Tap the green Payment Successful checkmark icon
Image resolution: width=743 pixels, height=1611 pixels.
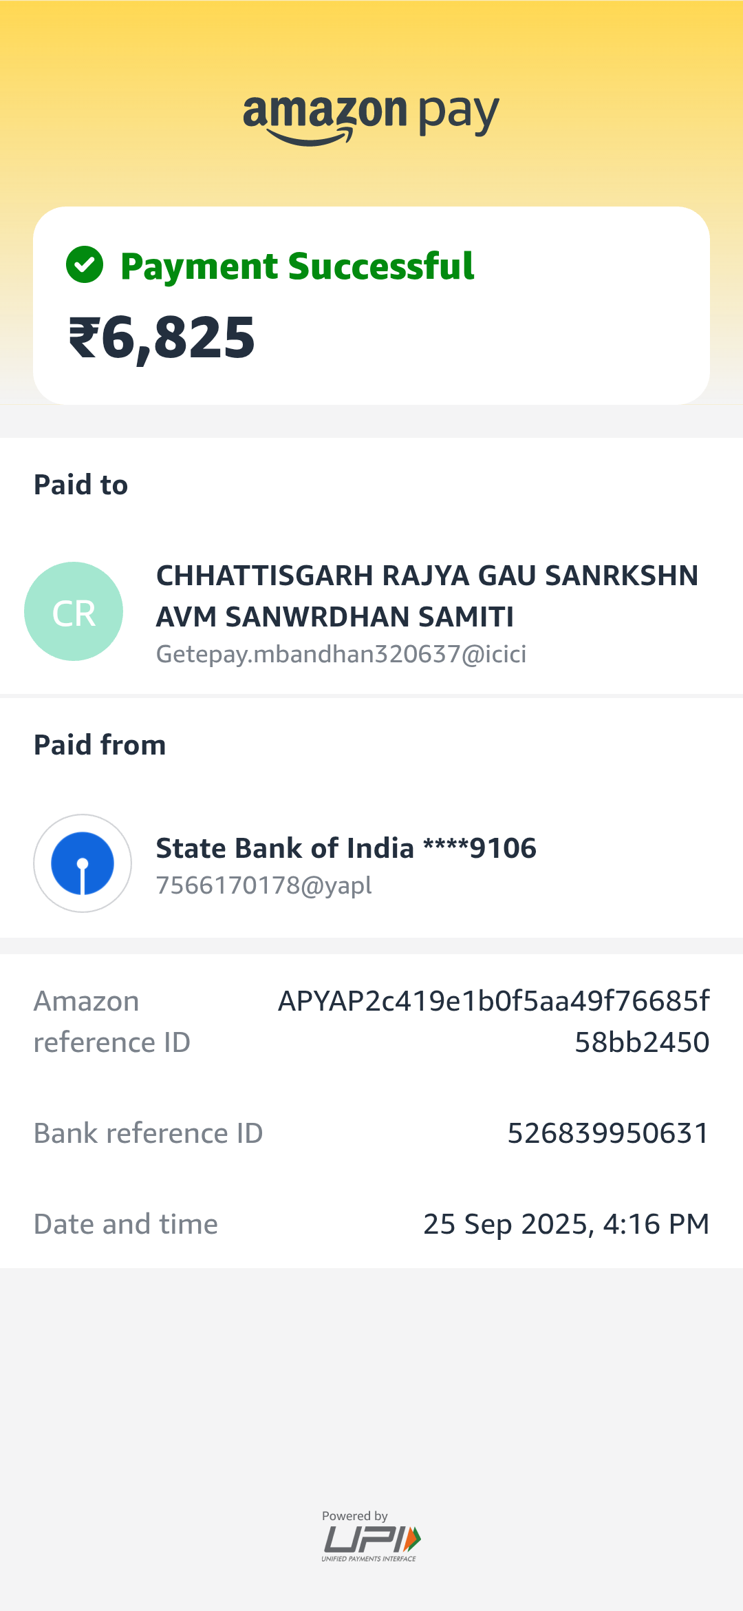tap(85, 265)
